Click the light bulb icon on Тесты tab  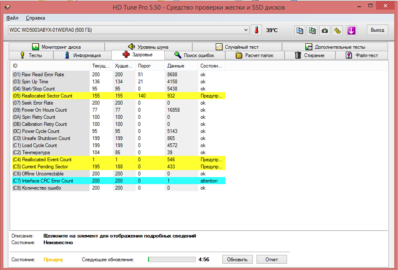pos(23,55)
